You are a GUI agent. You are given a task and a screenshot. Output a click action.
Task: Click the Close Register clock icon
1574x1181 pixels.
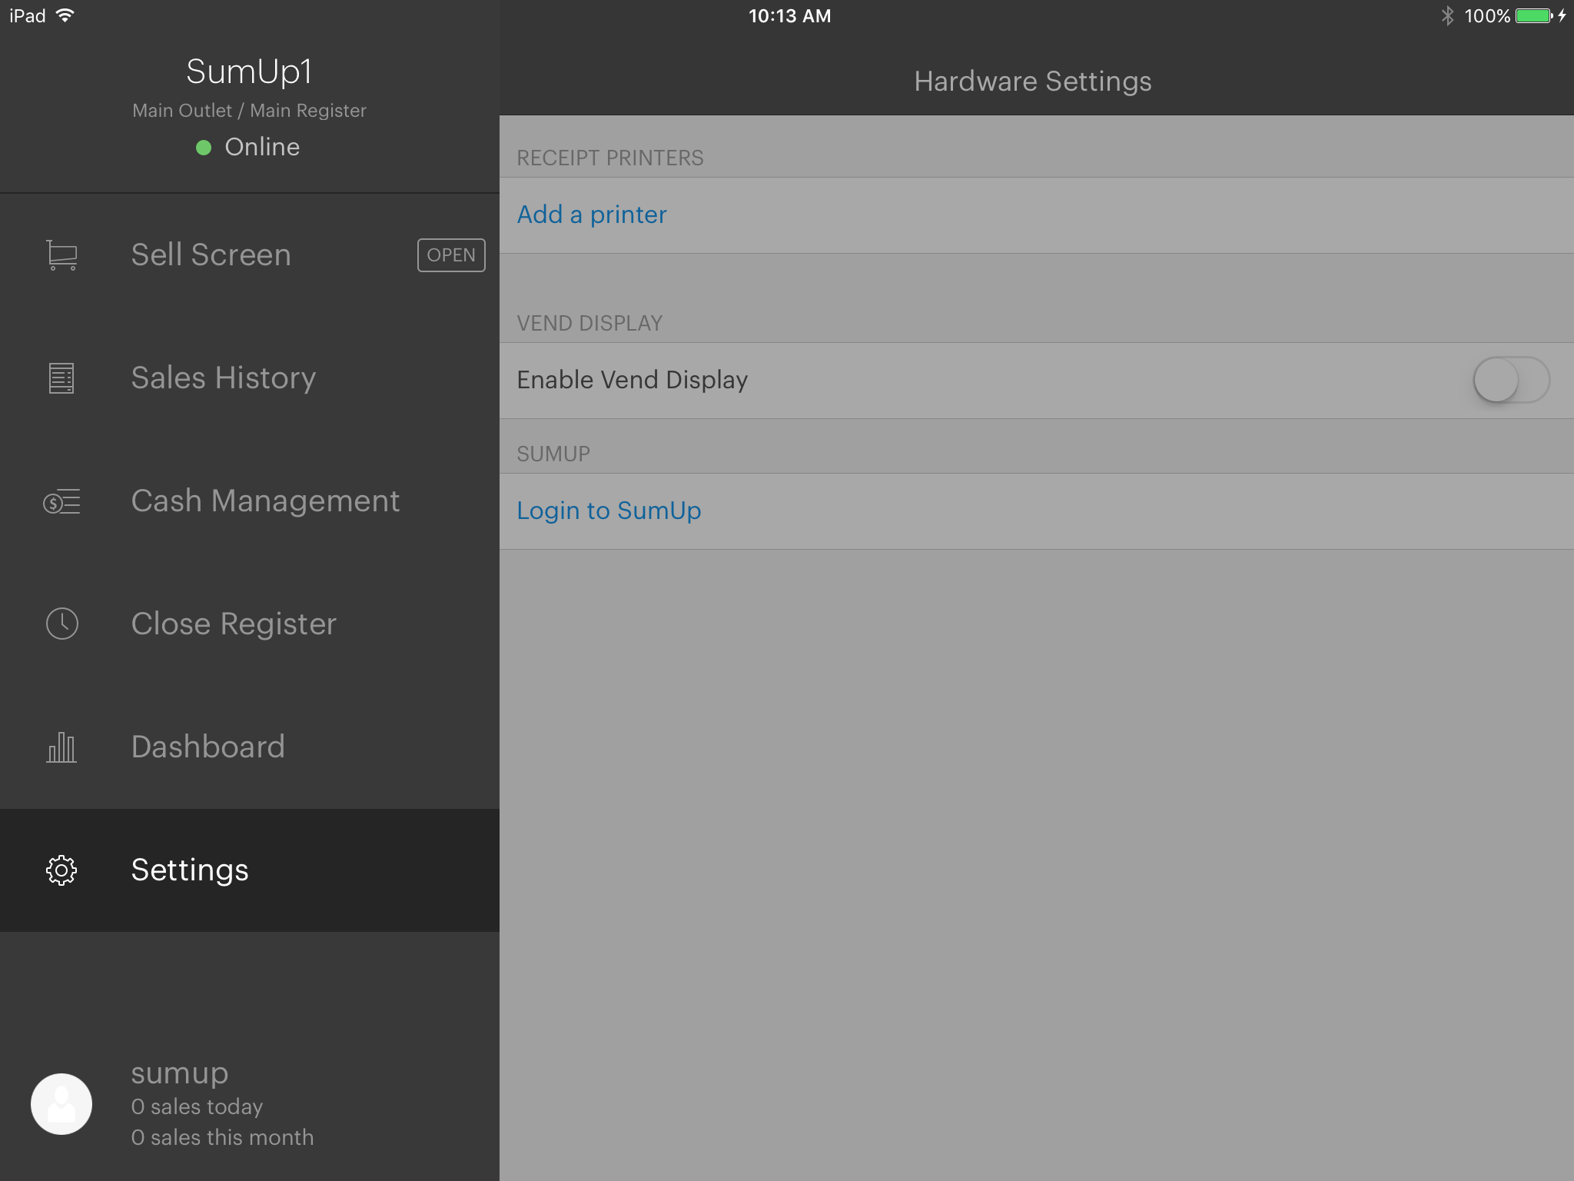pyautogui.click(x=61, y=624)
